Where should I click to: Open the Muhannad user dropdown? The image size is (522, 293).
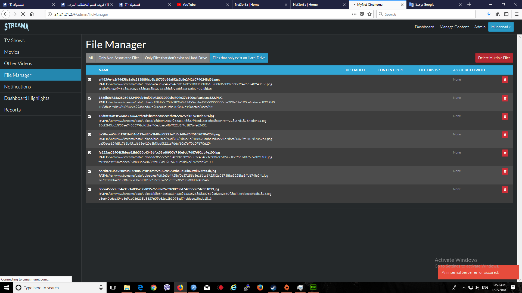click(x=501, y=27)
